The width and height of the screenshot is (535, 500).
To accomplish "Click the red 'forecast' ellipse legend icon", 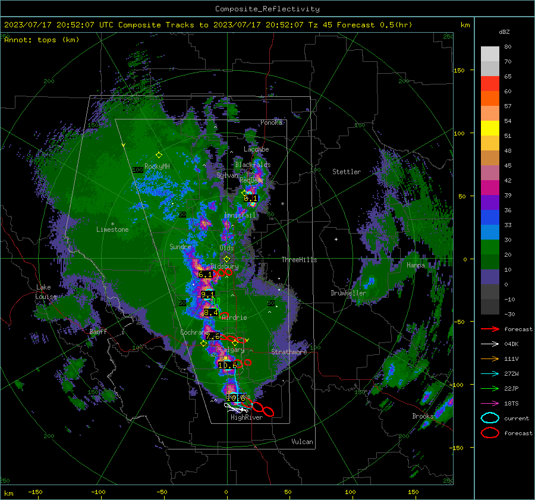I will [x=490, y=433].
